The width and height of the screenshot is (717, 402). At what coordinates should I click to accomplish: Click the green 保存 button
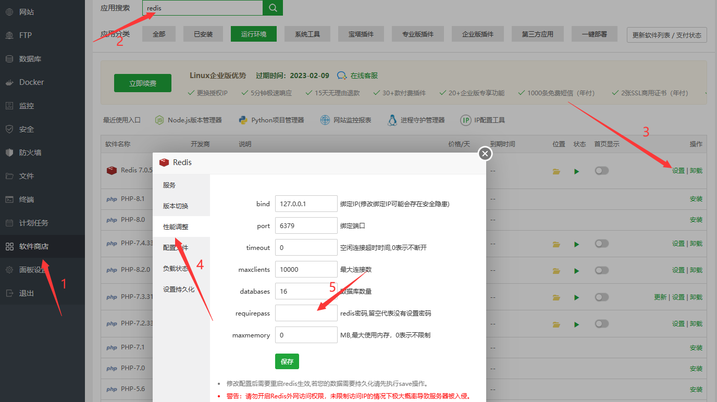point(287,361)
